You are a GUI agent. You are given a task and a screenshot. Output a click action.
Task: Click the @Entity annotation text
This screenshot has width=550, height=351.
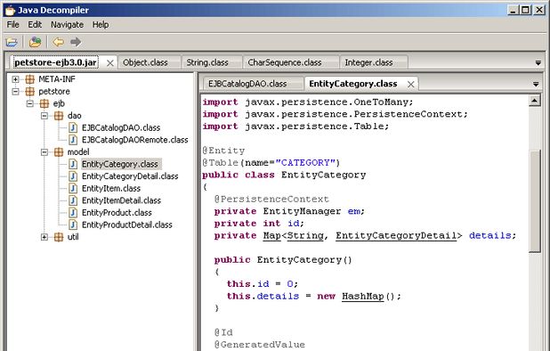(x=223, y=151)
